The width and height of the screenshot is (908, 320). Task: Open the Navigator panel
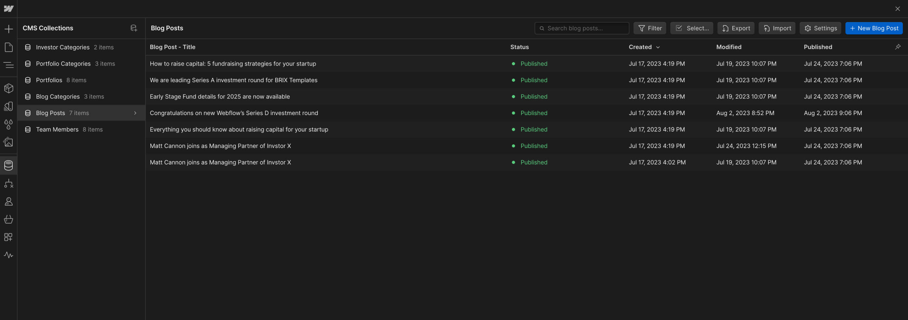(x=8, y=65)
